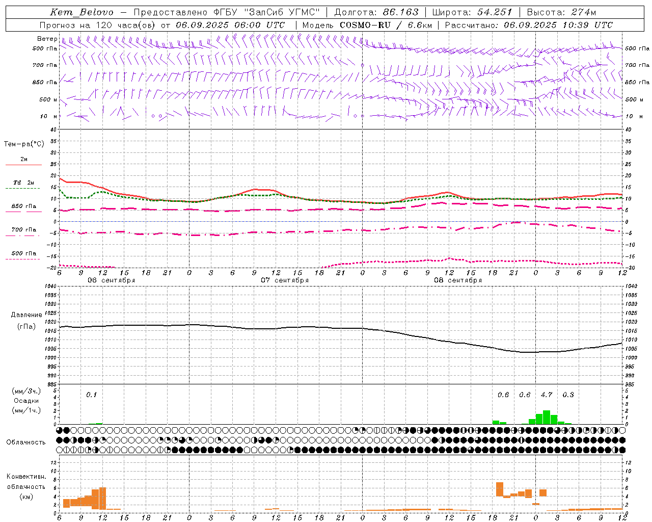
Task: Click the 0.1 precipitation total
Action: click(x=91, y=395)
